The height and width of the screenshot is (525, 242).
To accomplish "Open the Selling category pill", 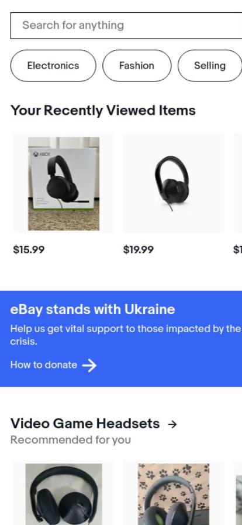I will point(210,66).
